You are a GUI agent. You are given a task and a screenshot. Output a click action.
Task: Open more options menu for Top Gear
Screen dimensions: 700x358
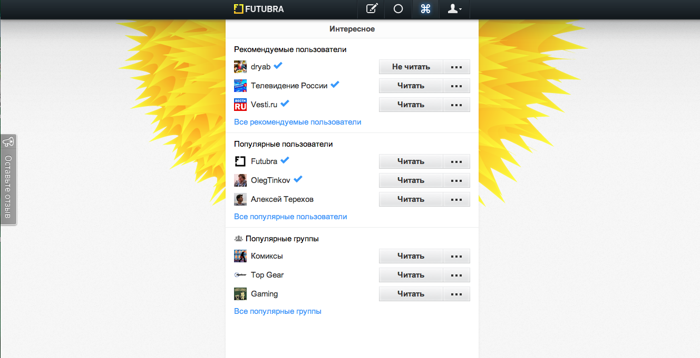tap(456, 275)
